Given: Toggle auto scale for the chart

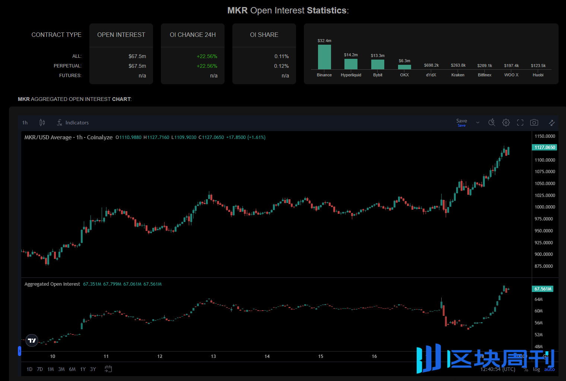Looking at the screenshot, I should point(549,369).
